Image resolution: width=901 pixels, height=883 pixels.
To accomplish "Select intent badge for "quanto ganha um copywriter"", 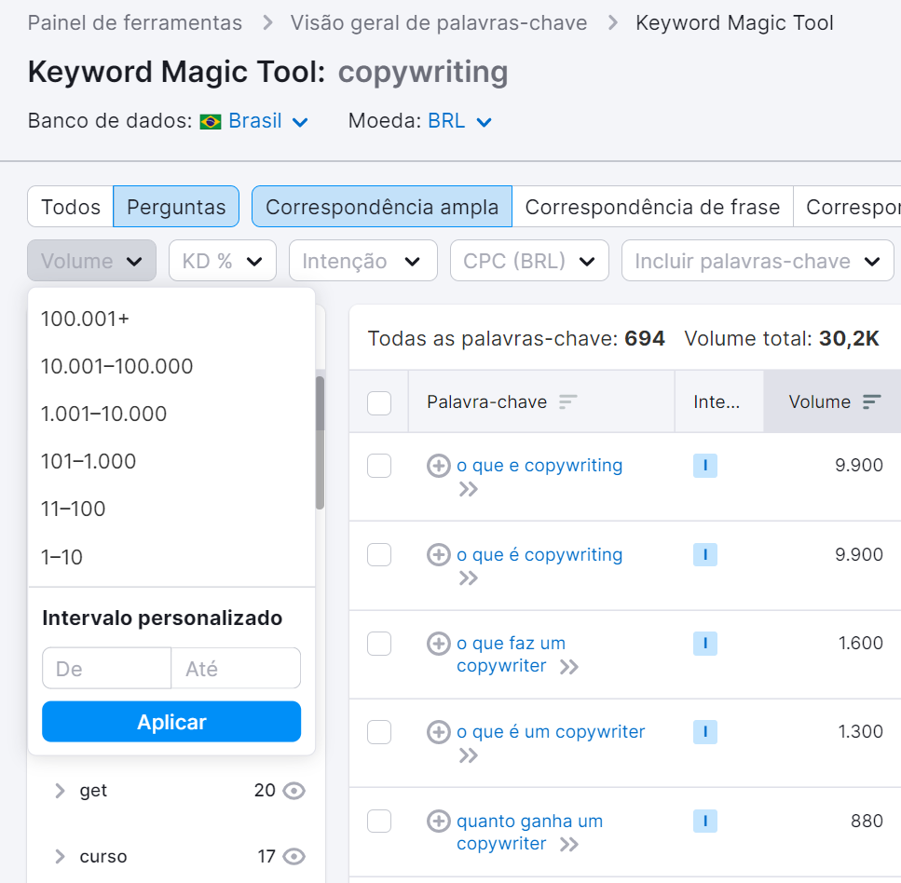I will click(x=704, y=821).
